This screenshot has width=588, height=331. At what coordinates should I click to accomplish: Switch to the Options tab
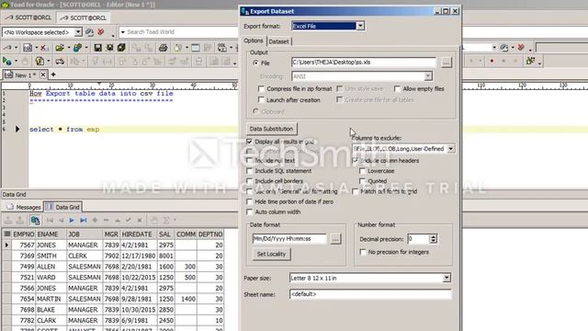(254, 40)
